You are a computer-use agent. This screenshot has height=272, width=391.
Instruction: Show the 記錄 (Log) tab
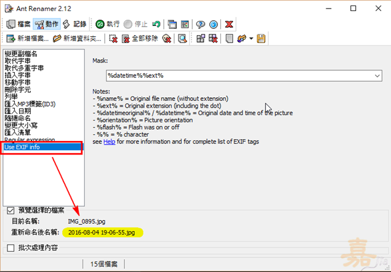74,24
